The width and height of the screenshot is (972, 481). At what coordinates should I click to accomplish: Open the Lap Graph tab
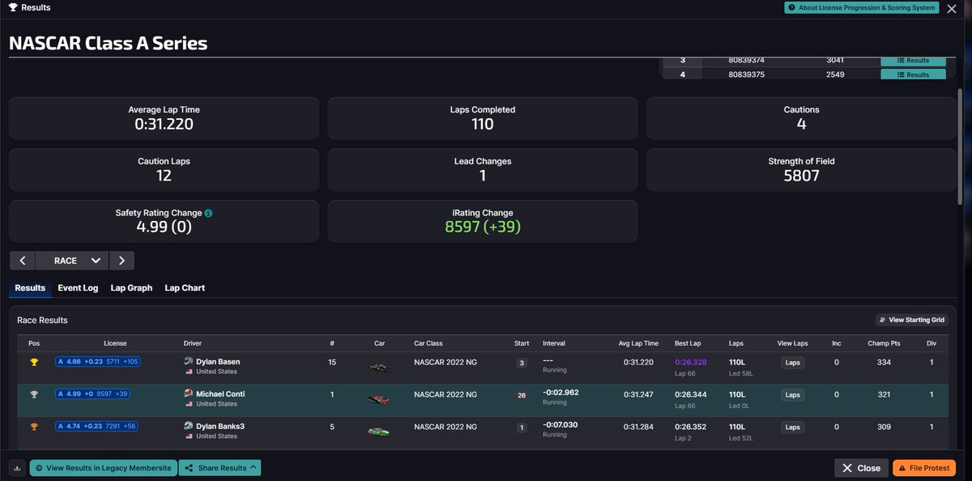point(131,288)
